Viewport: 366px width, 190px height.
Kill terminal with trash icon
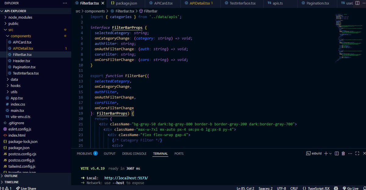click(343, 154)
